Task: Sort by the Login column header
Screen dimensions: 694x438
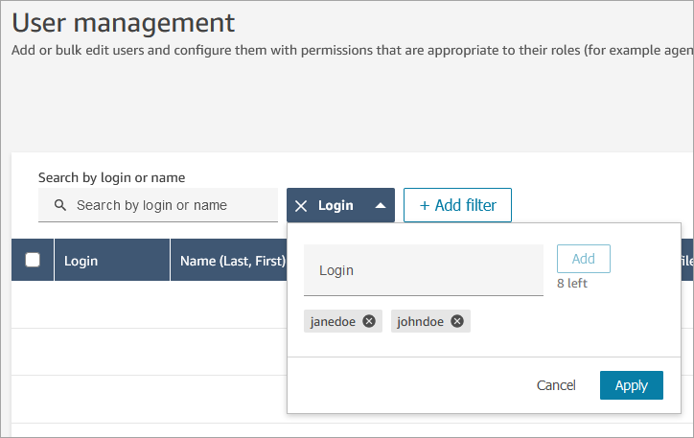Action: [x=81, y=260]
